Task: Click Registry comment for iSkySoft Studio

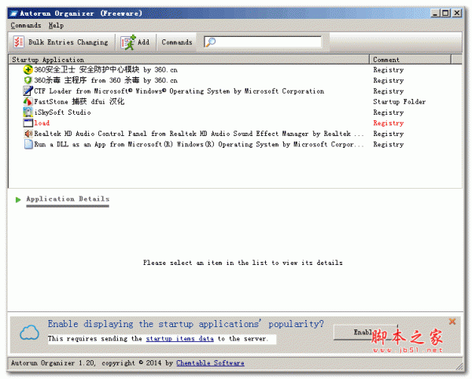Action: 389,112
